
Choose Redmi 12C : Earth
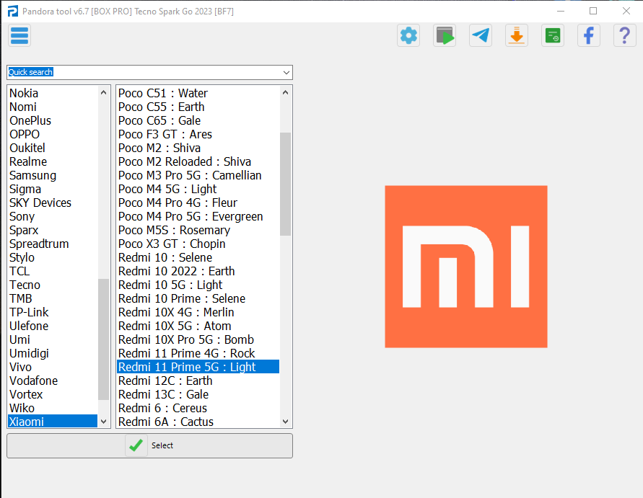pyautogui.click(x=198, y=381)
